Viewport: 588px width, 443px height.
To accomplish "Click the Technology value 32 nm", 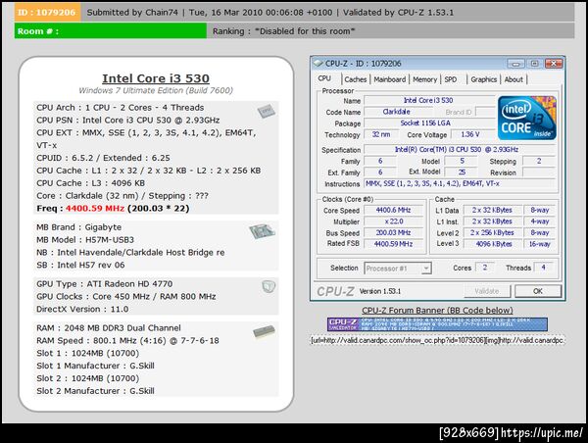I will pos(380,134).
